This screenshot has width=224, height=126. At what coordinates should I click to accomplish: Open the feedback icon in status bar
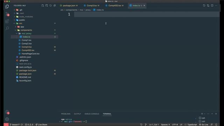[x=211, y=125]
